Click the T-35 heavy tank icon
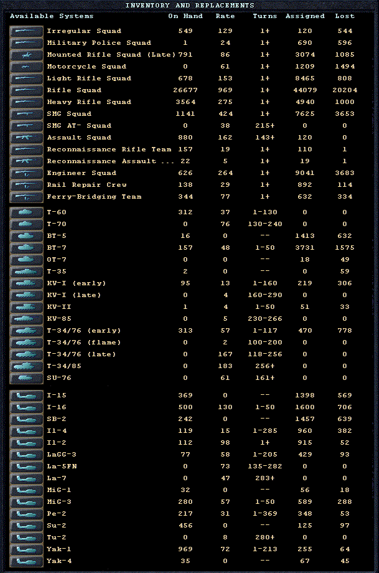This screenshot has width=379, height=573. 26,272
